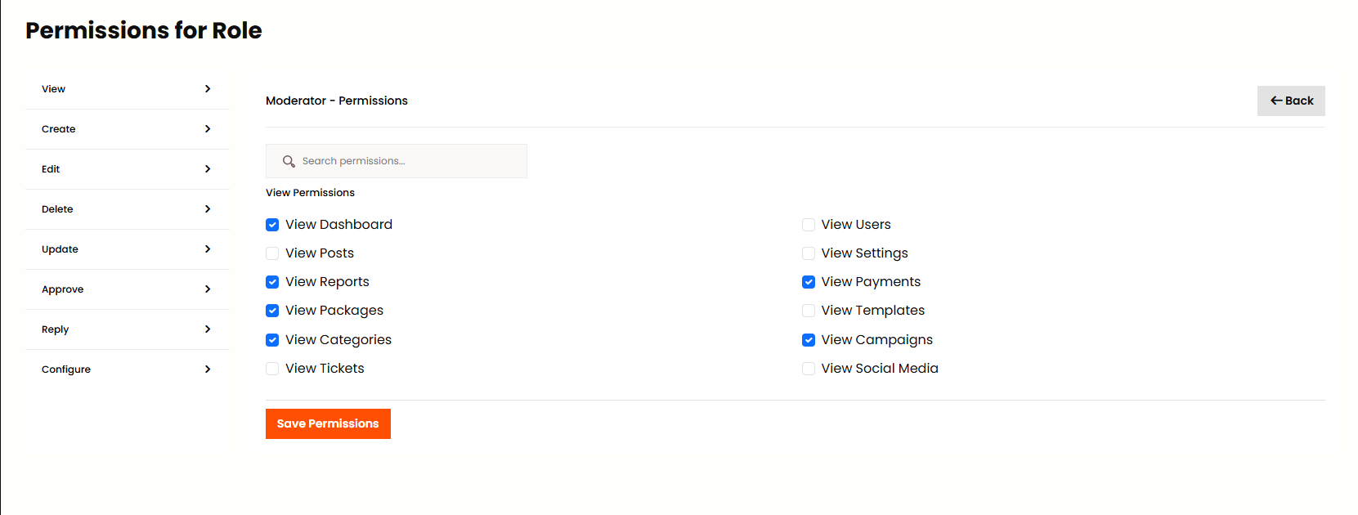
Task: Expand the View section chevron
Action: click(207, 89)
